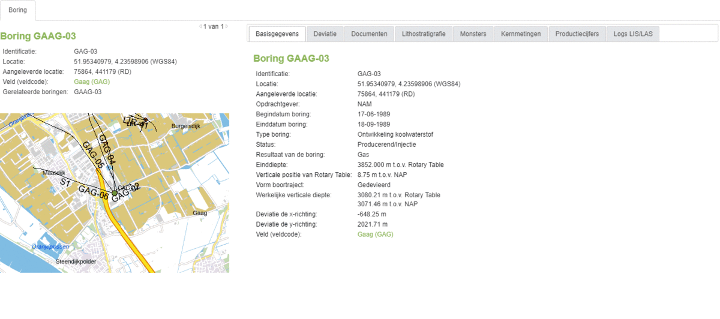Viewport: 720px width, 319px height.
Task: Click the next result arrow in pagination
Action: [x=226, y=26]
